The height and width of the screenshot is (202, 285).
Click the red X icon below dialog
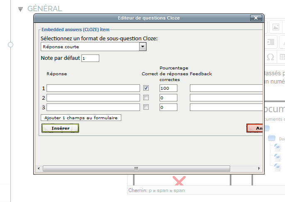click(x=179, y=181)
